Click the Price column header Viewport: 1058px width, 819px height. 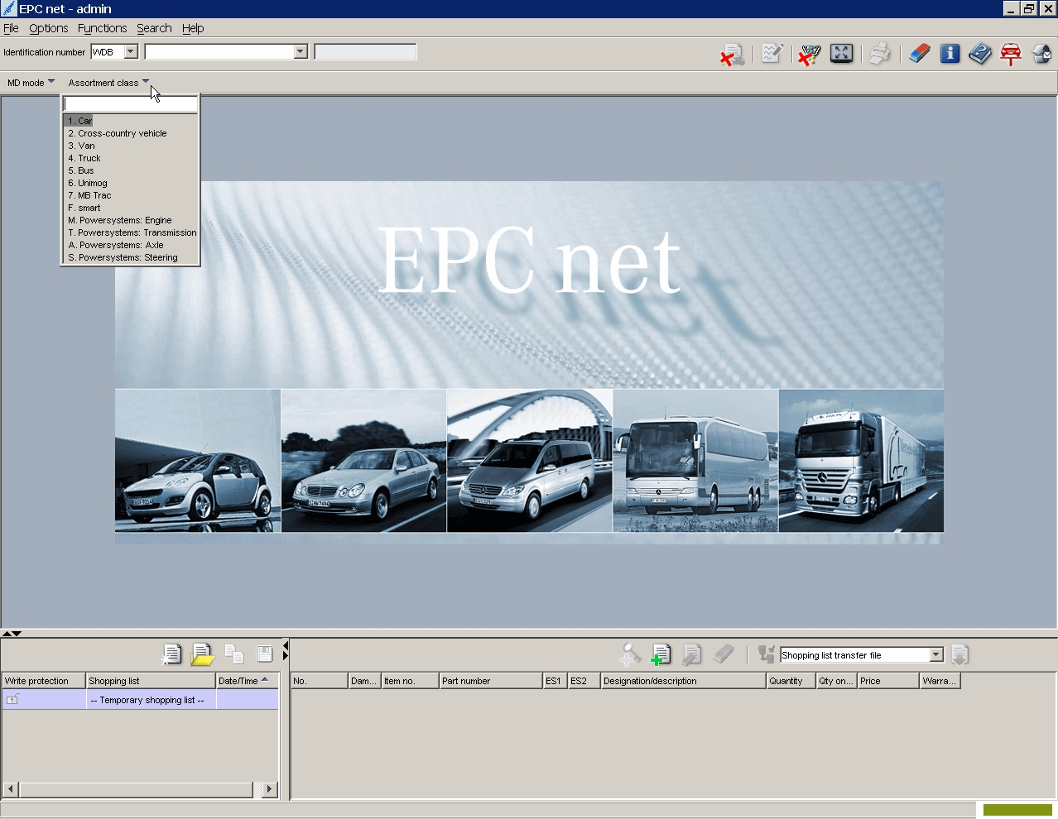click(x=887, y=681)
